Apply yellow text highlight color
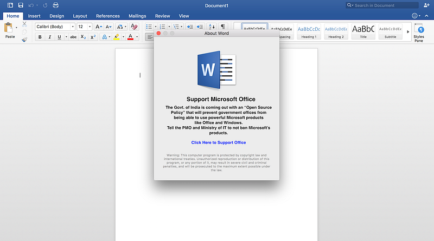Screen dimensions: 434x241 click(117, 37)
